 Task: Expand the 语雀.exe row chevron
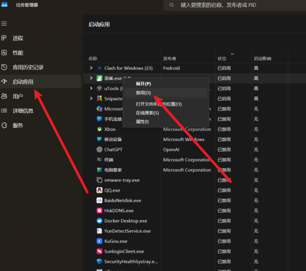coord(91,78)
